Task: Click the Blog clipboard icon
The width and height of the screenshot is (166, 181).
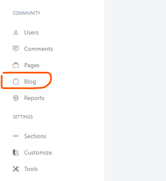Action: (16, 81)
